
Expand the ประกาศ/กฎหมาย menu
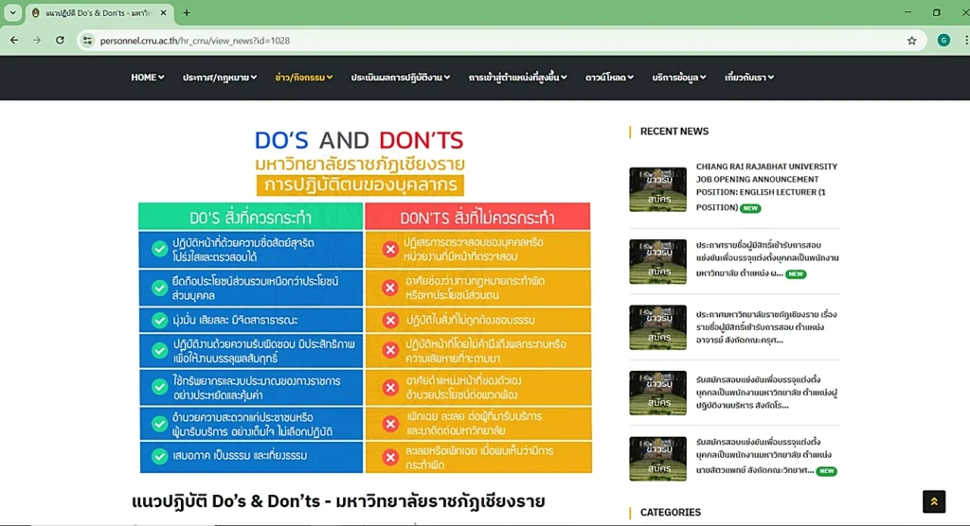pyautogui.click(x=220, y=78)
